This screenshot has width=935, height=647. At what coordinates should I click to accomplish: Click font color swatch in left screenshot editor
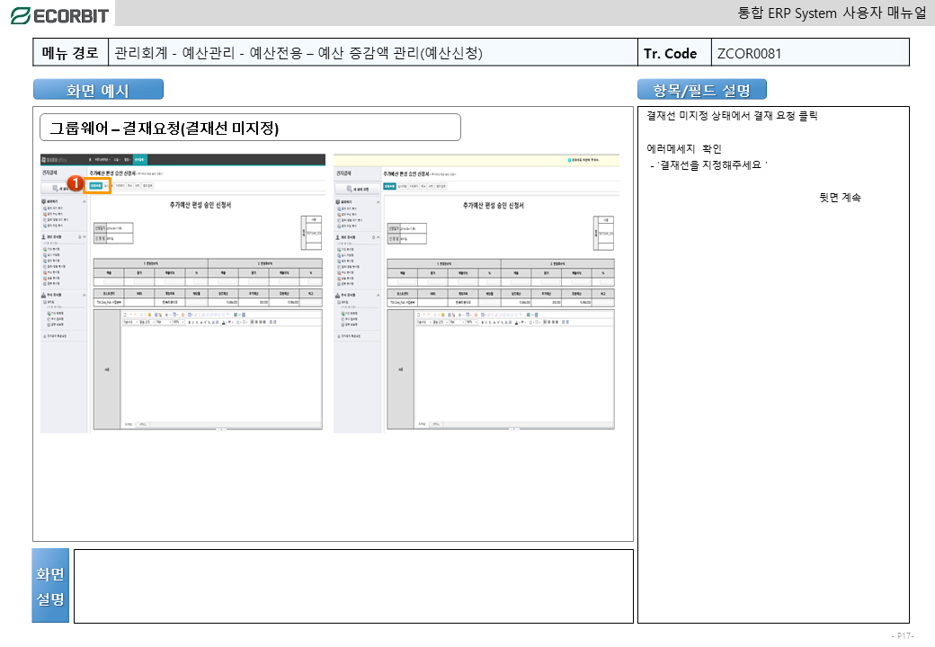[x=223, y=322]
